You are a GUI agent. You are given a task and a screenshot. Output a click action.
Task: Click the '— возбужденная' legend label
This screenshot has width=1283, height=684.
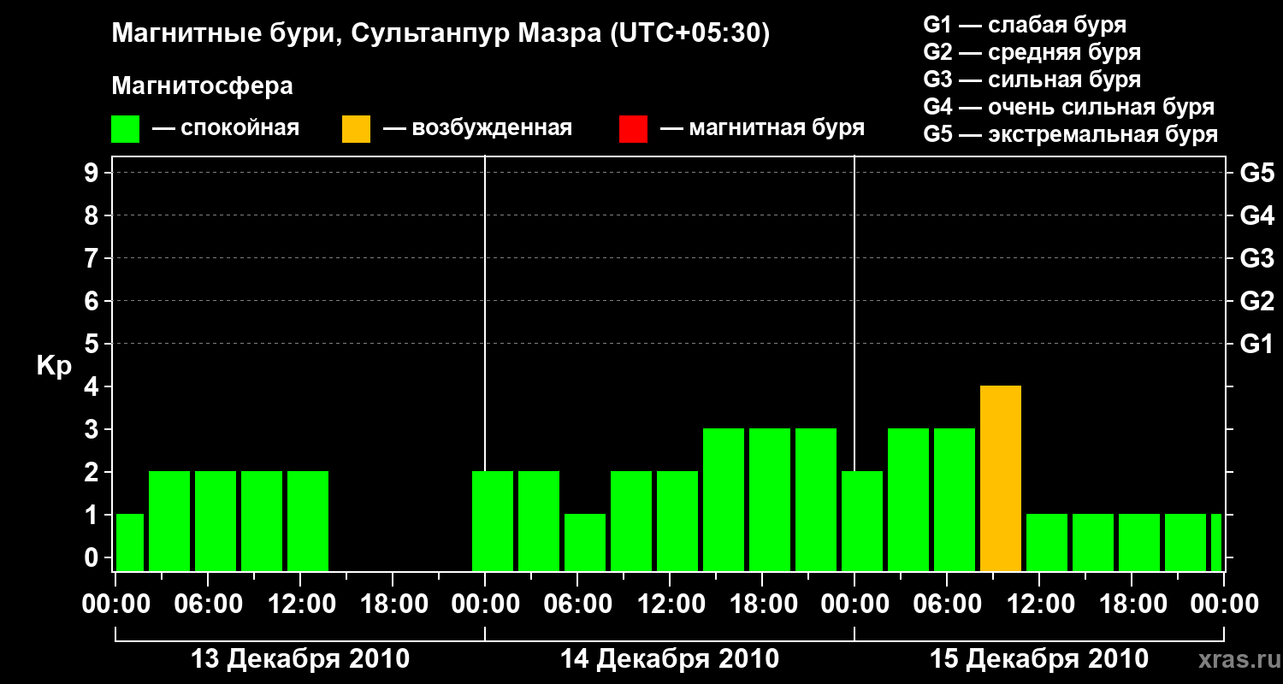477,129
